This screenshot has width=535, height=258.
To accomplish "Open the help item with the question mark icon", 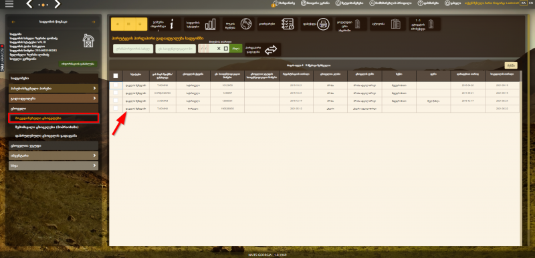I will [428, 3].
